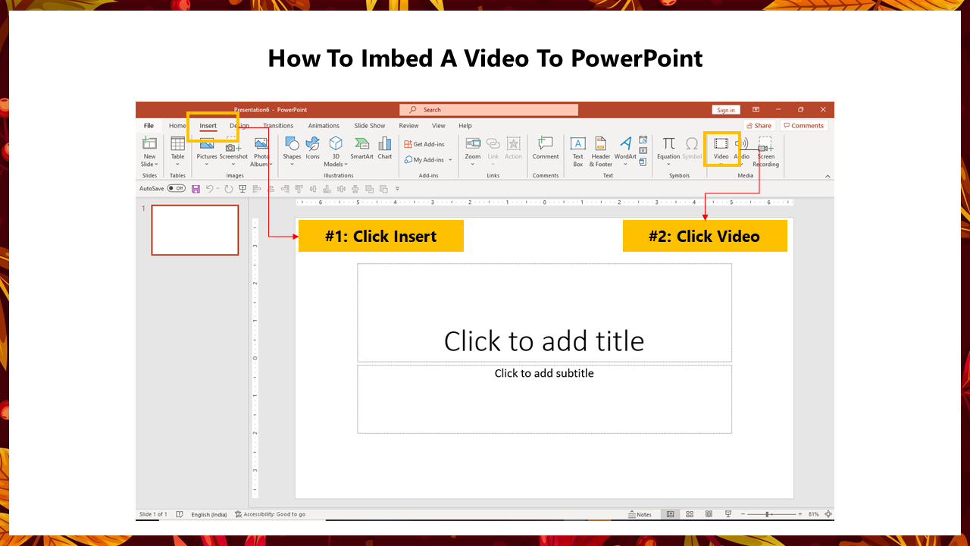This screenshot has width=970, height=546.
Task: Insert 3D Models
Action: coord(336,152)
